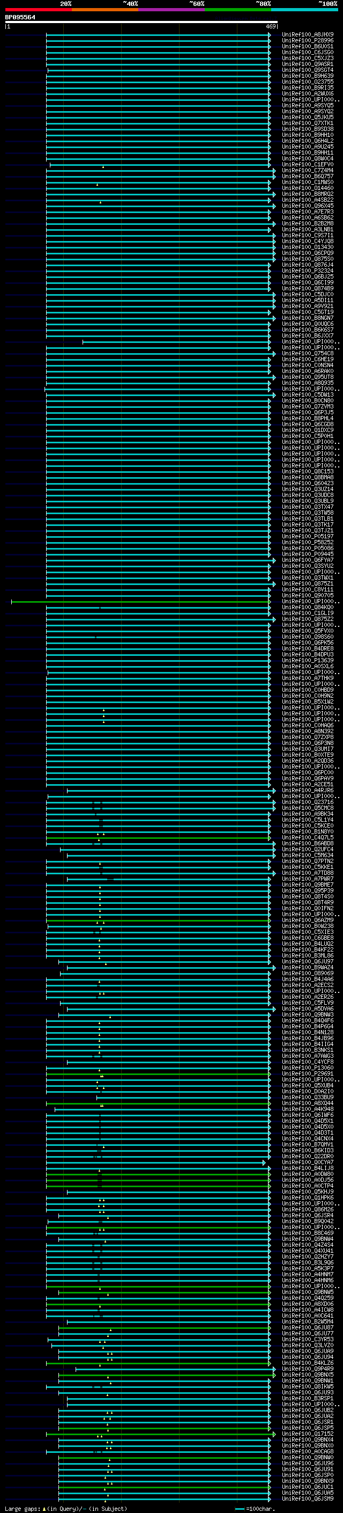Click the UniRef100_P13639 label

coord(308,661)
